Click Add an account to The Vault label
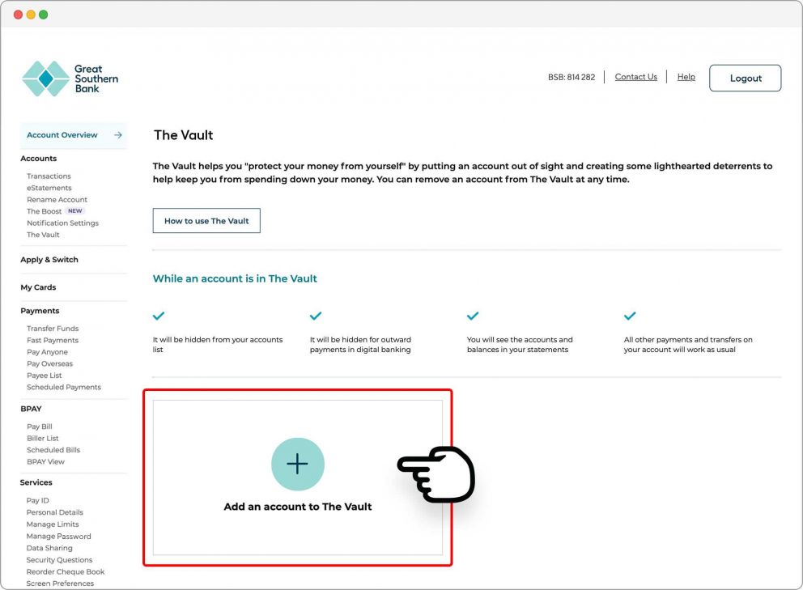Screen dimensions: 803x590 (298, 507)
